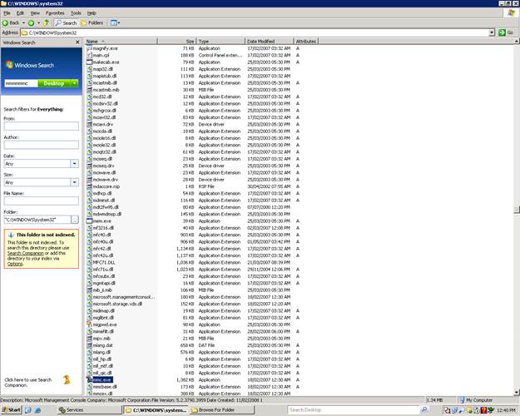Open the View menu
This screenshot has width=520, height=416.
pyautogui.click(x=35, y=13)
